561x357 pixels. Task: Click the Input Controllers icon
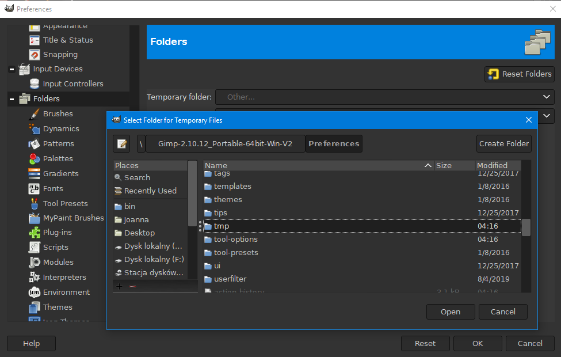coord(35,84)
